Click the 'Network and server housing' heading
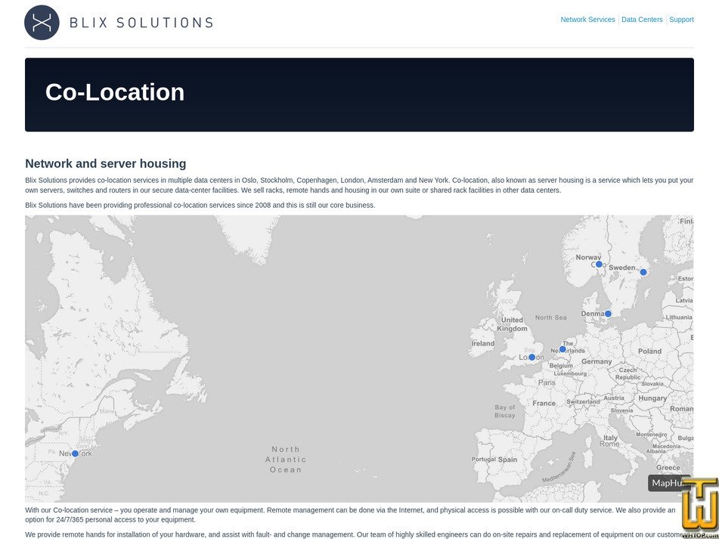 click(x=105, y=163)
